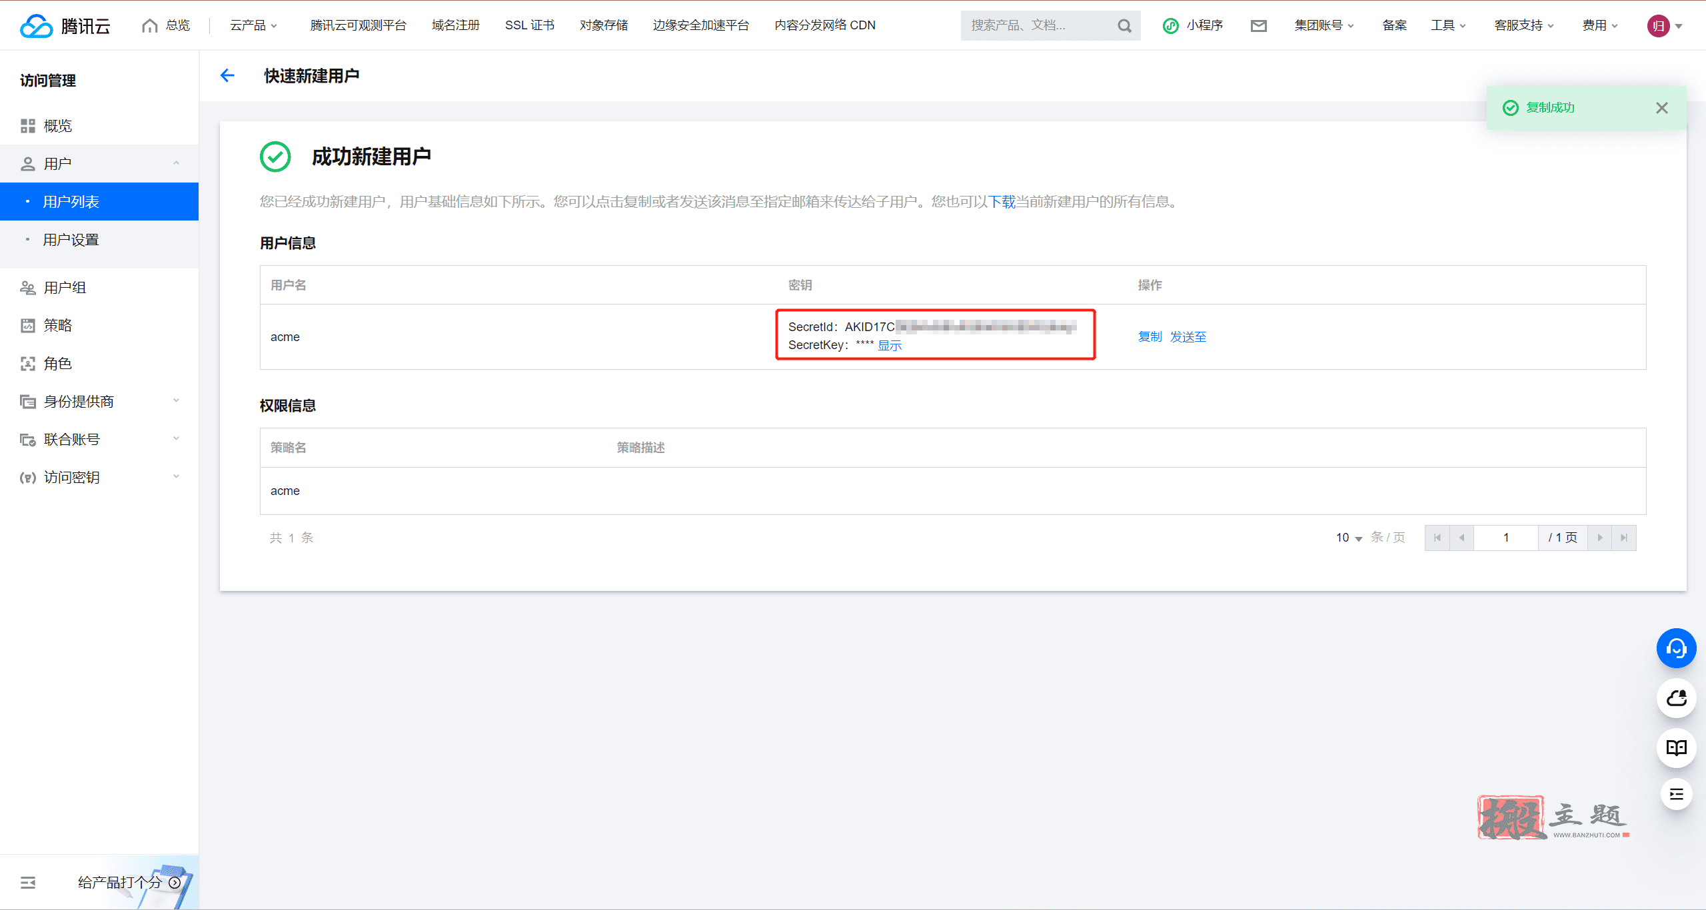Open the 工具 dropdown
The height and width of the screenshot is (910, 1706).
pyautogui.click(x=1448, y=25)
